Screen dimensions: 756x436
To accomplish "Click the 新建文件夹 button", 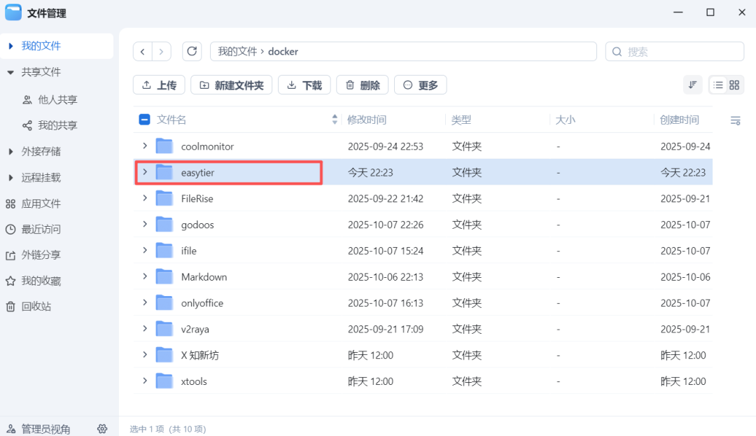I will point(231,85).
